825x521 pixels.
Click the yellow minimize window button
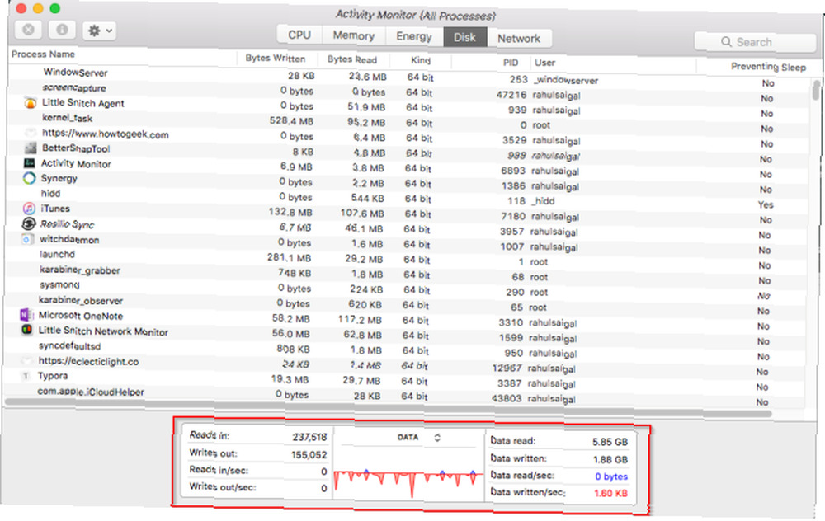click(38, 8)
